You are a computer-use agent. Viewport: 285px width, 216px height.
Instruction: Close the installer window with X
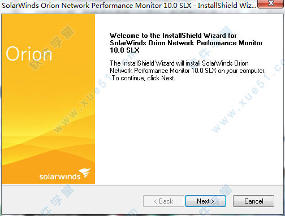click(271, 3)
